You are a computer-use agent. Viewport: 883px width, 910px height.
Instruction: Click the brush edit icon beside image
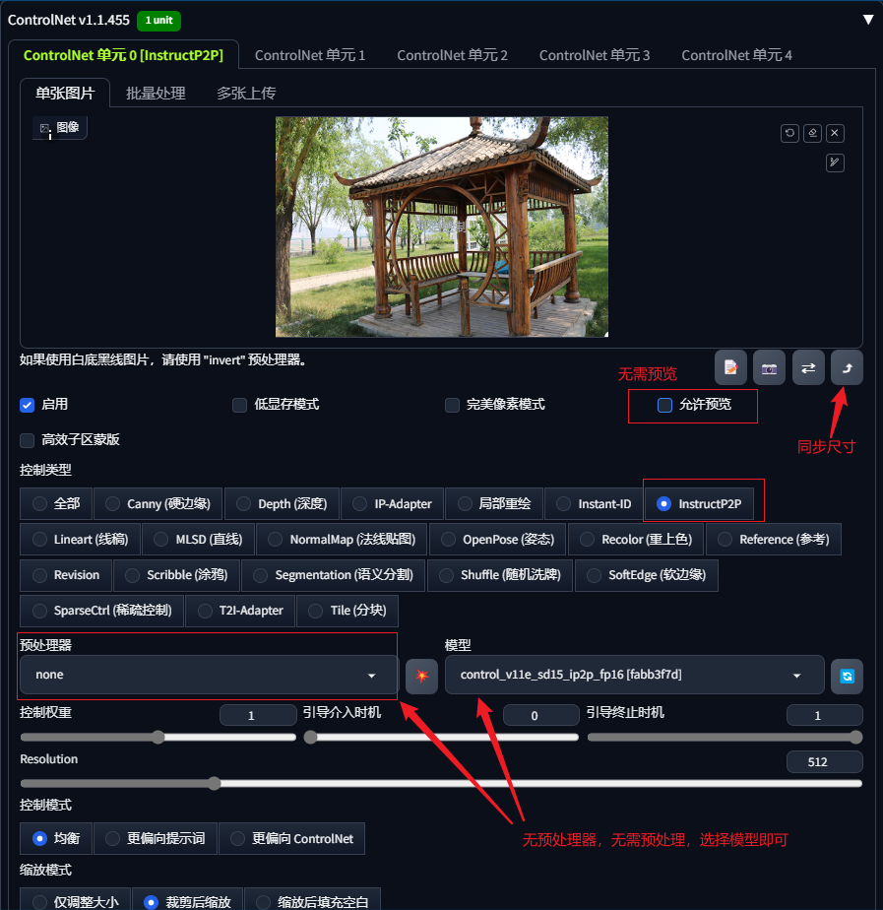835,162
